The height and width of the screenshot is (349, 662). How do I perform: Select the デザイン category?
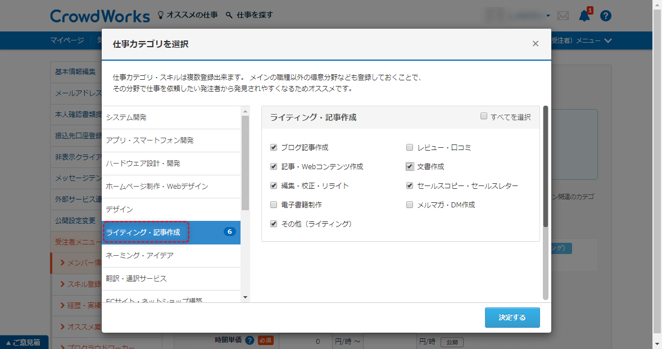click(171, 209)
